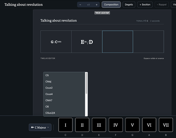This screenshot has height=138, width=176.
Task: Increase transposition with the plus button
Action: [97, 5]
